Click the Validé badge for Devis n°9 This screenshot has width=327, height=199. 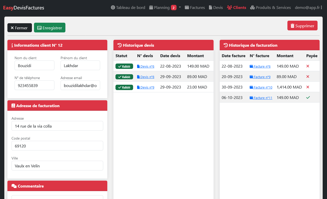coord(124,87)
